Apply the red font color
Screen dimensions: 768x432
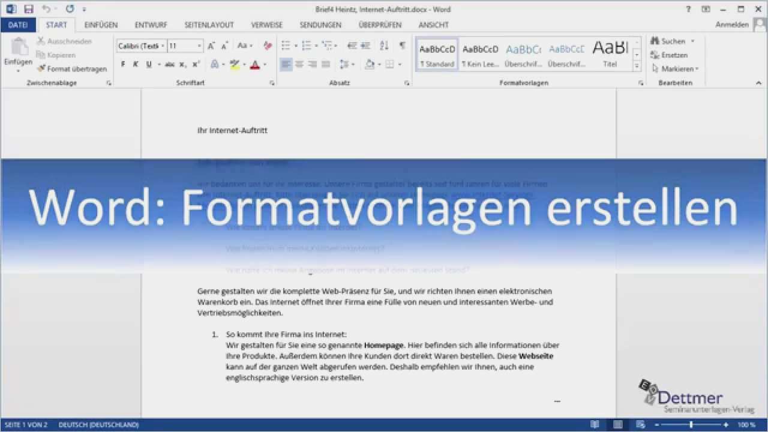[x=255, y=64]
